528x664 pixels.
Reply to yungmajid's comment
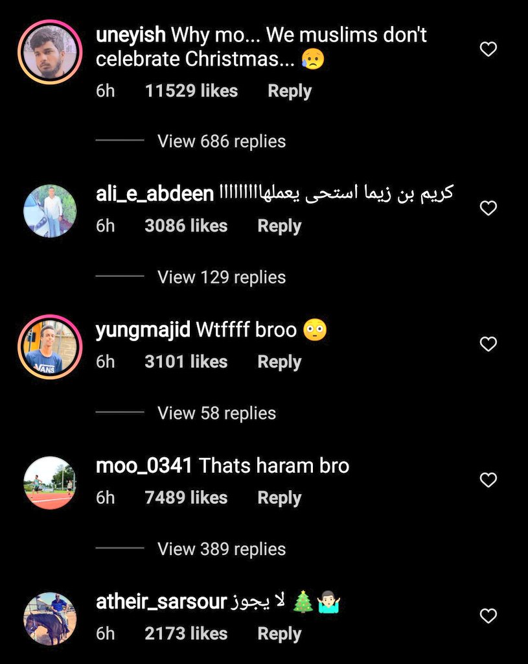coord(280,362)
